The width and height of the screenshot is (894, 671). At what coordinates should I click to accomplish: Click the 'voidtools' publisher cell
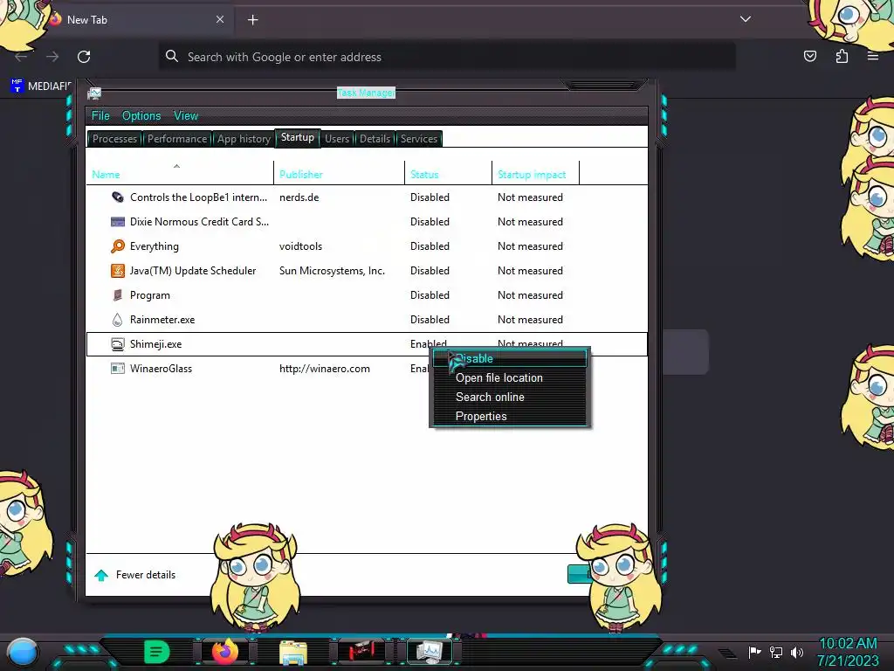(300, 246)
